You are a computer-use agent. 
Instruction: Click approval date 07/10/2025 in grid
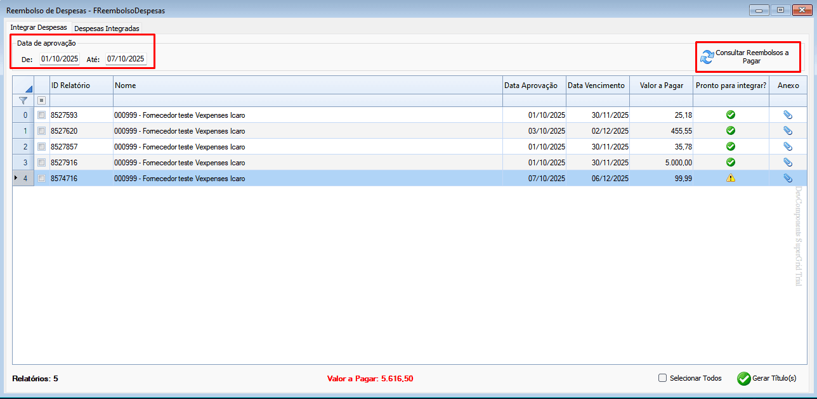534,178
